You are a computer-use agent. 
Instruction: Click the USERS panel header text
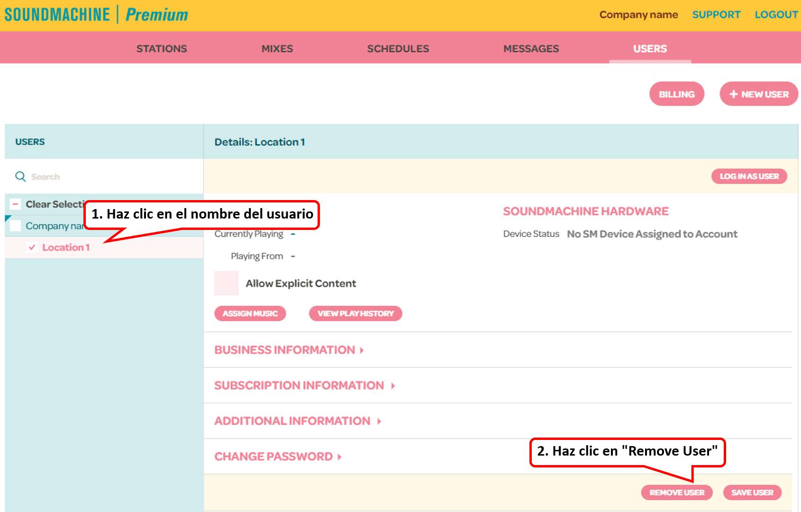coord(30,142)
